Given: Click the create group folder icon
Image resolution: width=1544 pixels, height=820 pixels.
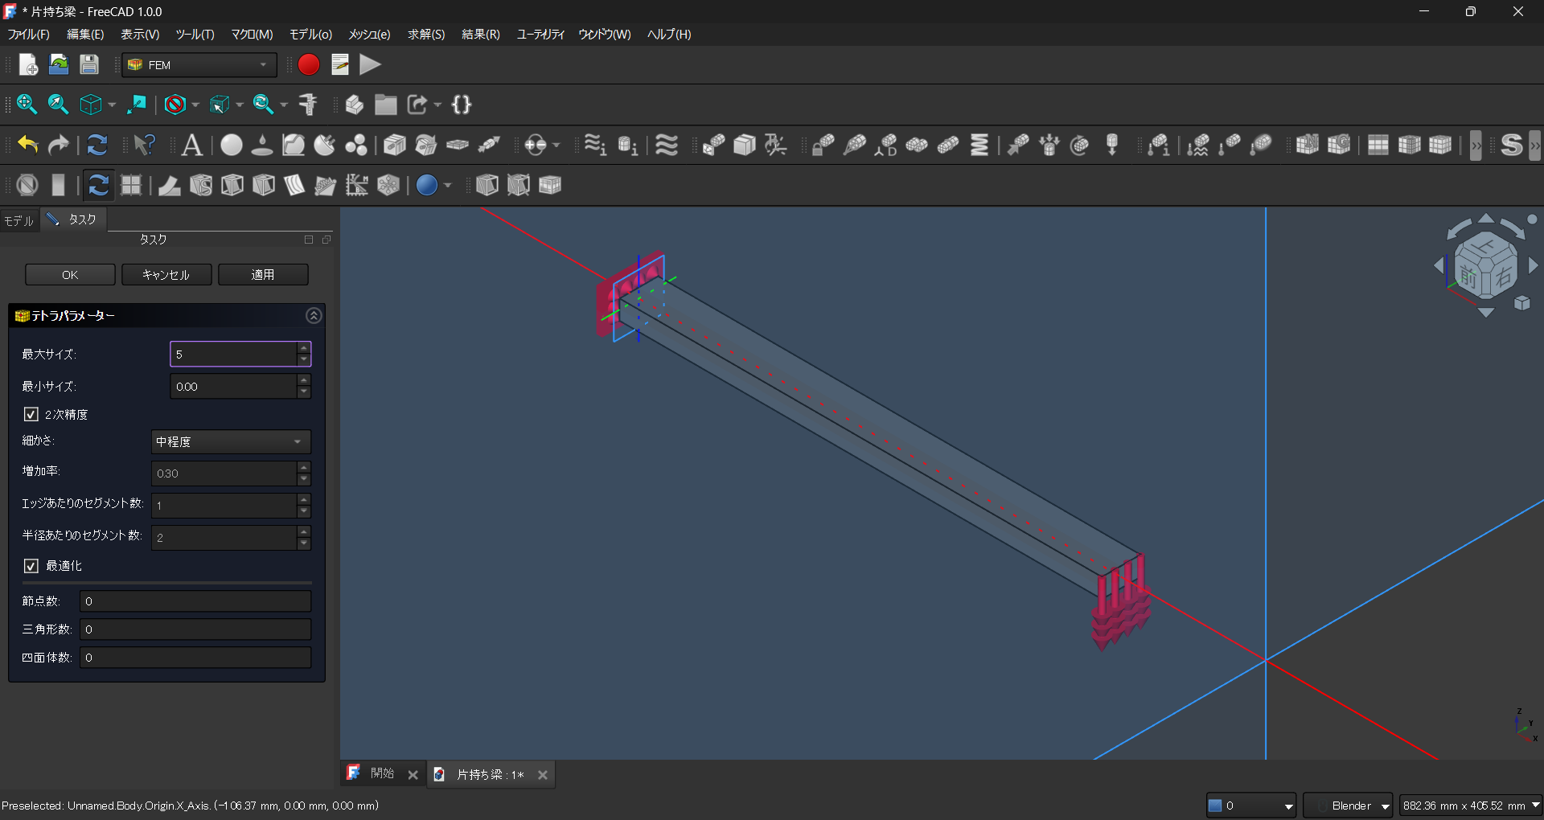Looking at the screenshot, I should tap(386, 105).
